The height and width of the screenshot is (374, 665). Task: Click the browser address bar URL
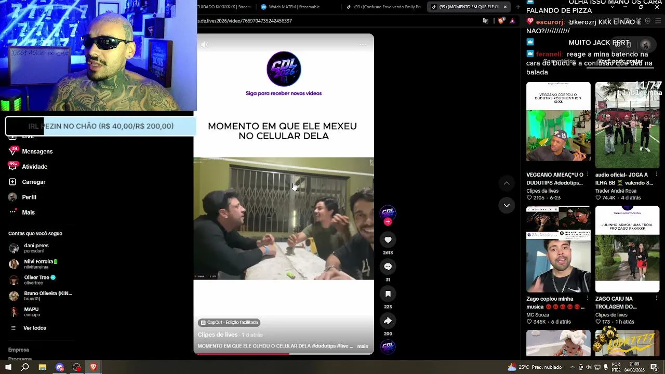click(x=245, y=21)
